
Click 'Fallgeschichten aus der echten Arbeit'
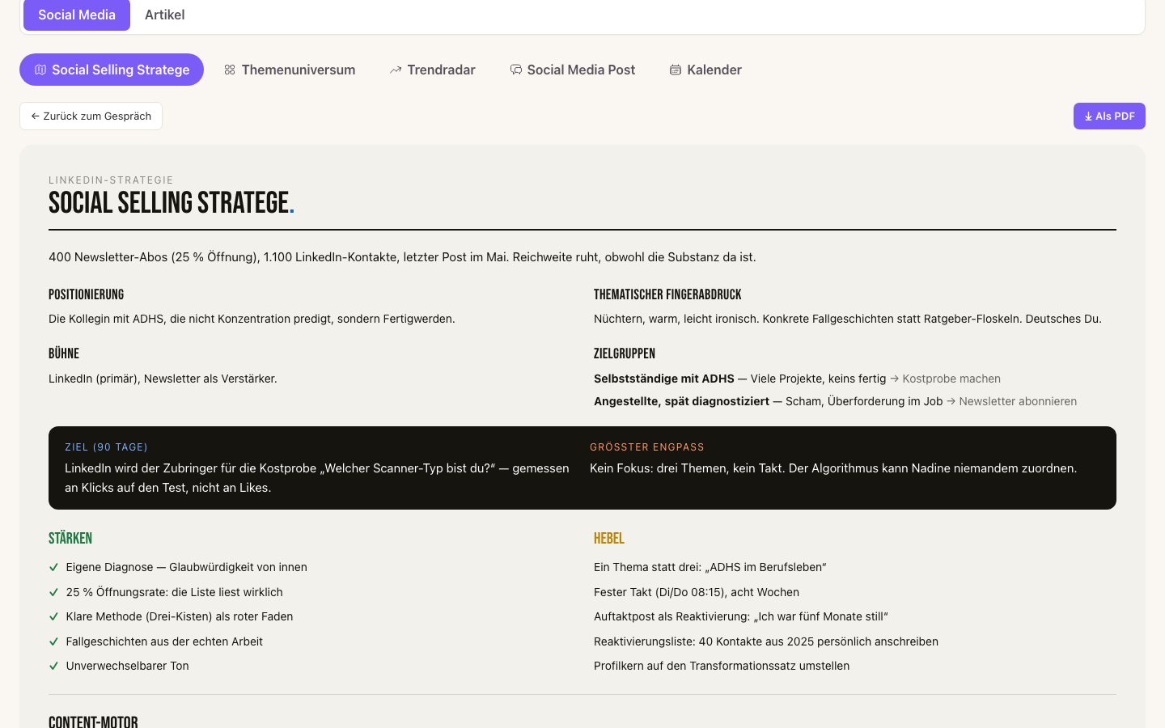click(164, 641)
